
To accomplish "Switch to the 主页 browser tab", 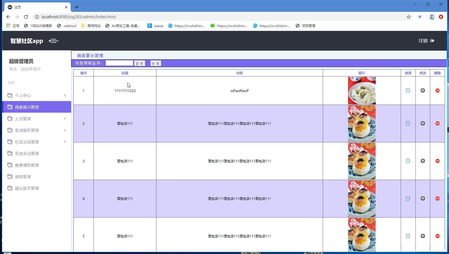I will (33, 7).
